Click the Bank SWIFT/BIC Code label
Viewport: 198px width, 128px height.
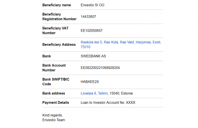[56, 82]
